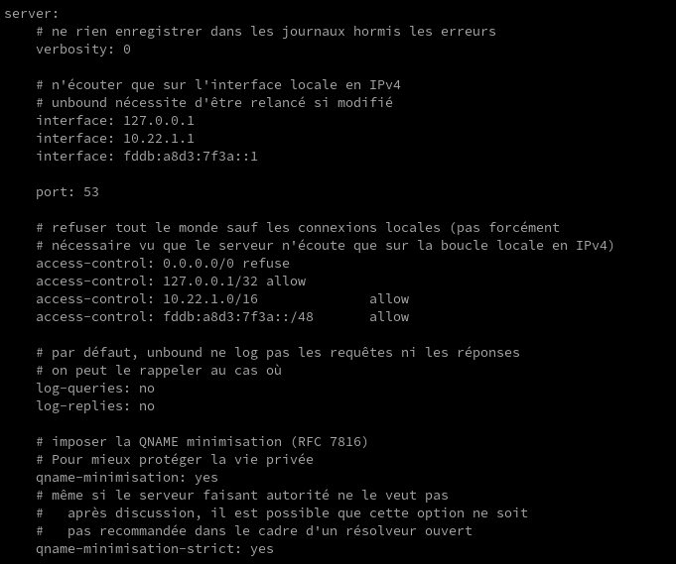Click the qname-minimisation "yes" value

(206, 477)
